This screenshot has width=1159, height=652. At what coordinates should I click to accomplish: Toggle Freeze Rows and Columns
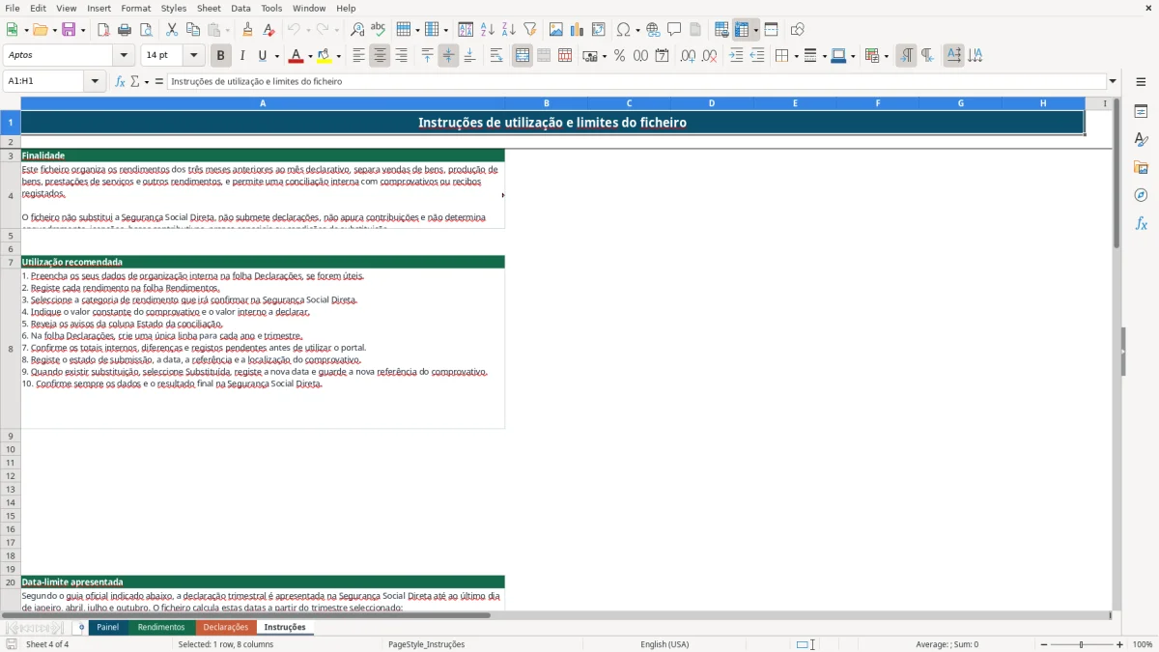point(742,30)
